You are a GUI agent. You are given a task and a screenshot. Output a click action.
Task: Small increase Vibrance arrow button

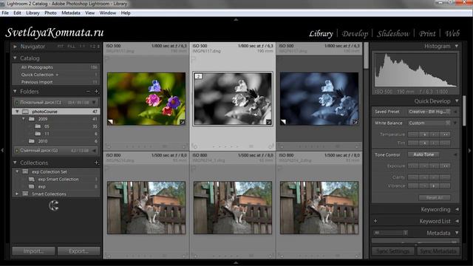(x=435, y=186)
